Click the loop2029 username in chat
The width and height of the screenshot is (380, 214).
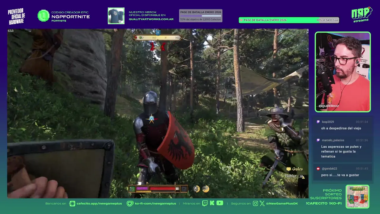click(x=328, y=122)
